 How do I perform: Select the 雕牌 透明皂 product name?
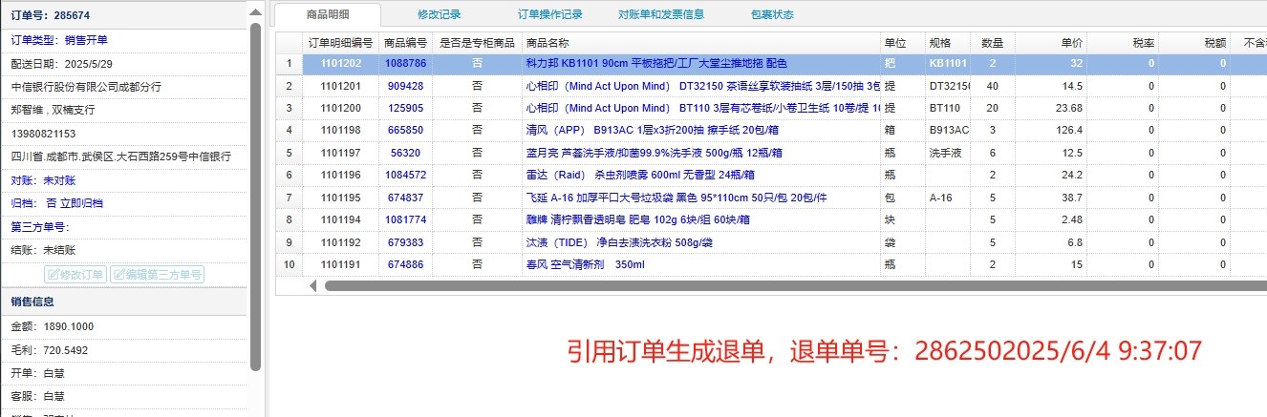coord(637,219)
